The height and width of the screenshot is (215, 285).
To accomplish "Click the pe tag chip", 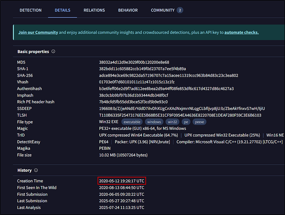I will click(x=187, y=122).
